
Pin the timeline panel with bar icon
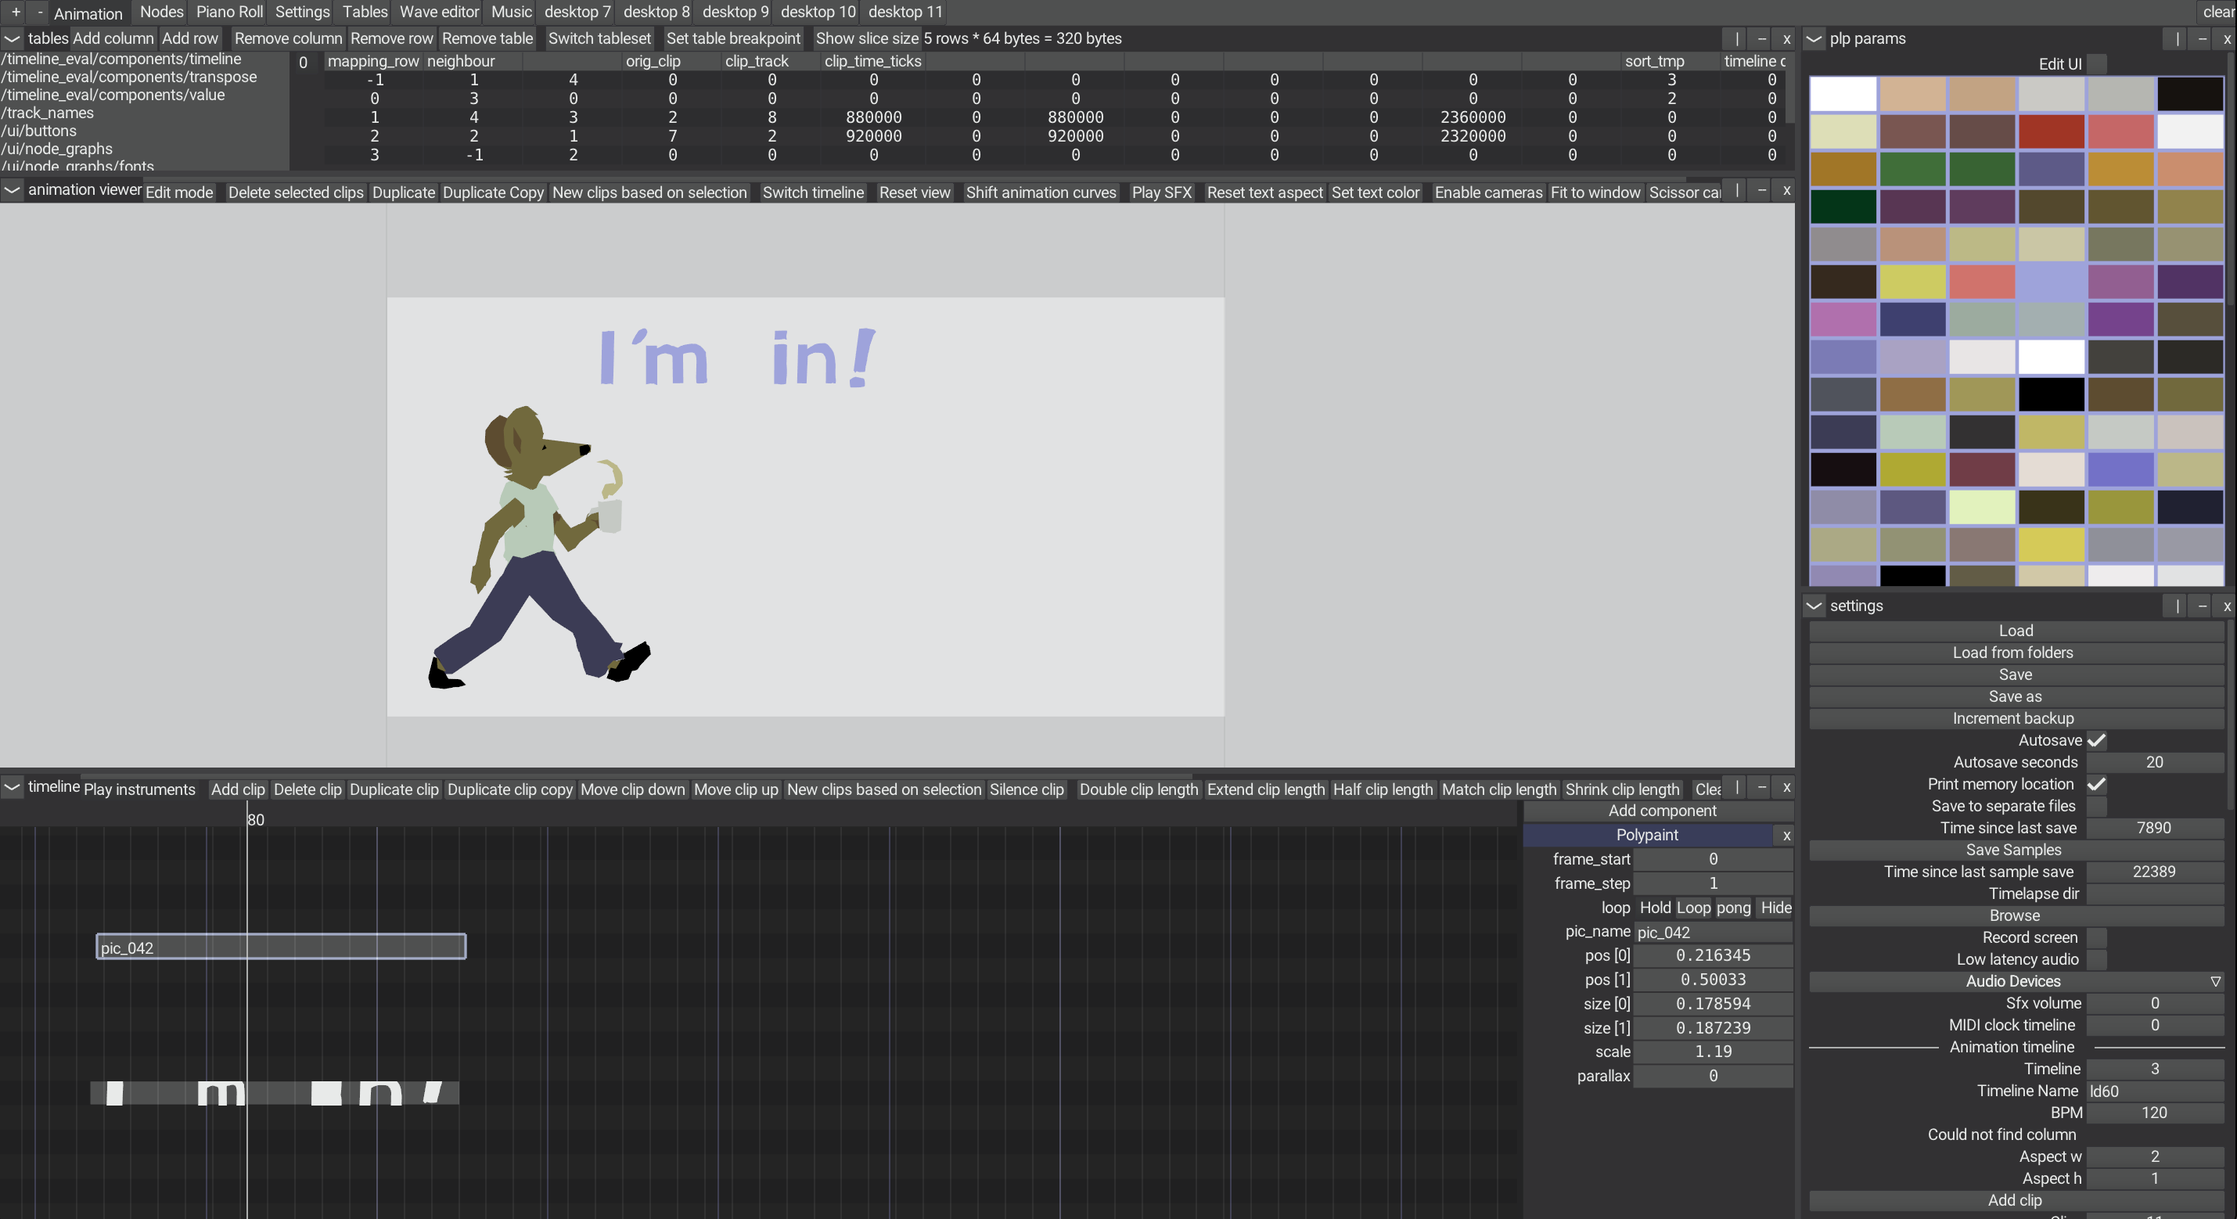point(1737,787)
